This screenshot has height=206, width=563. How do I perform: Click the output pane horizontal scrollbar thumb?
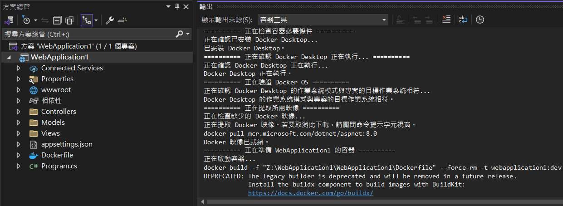386,201
